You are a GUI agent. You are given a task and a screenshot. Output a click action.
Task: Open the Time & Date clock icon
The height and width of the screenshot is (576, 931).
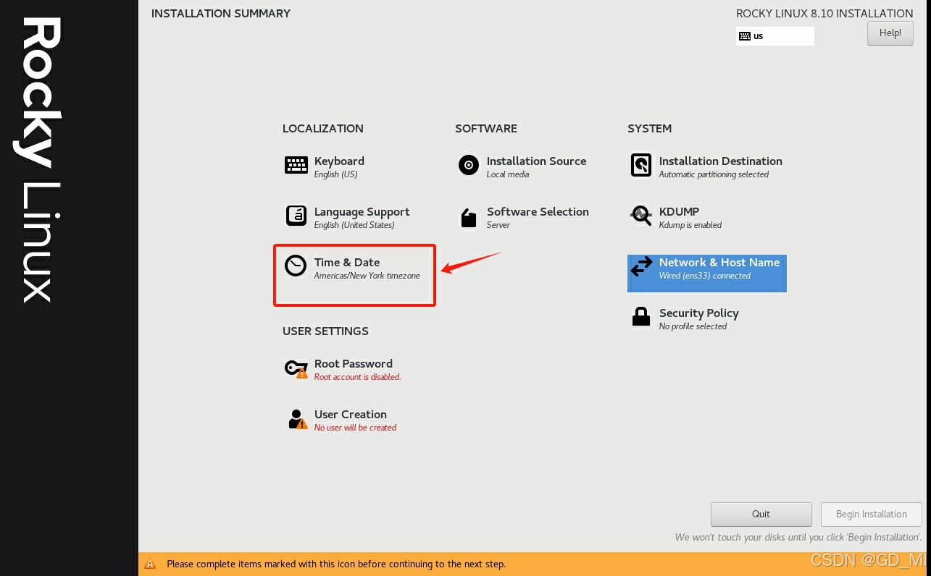(x=296, y=266)
